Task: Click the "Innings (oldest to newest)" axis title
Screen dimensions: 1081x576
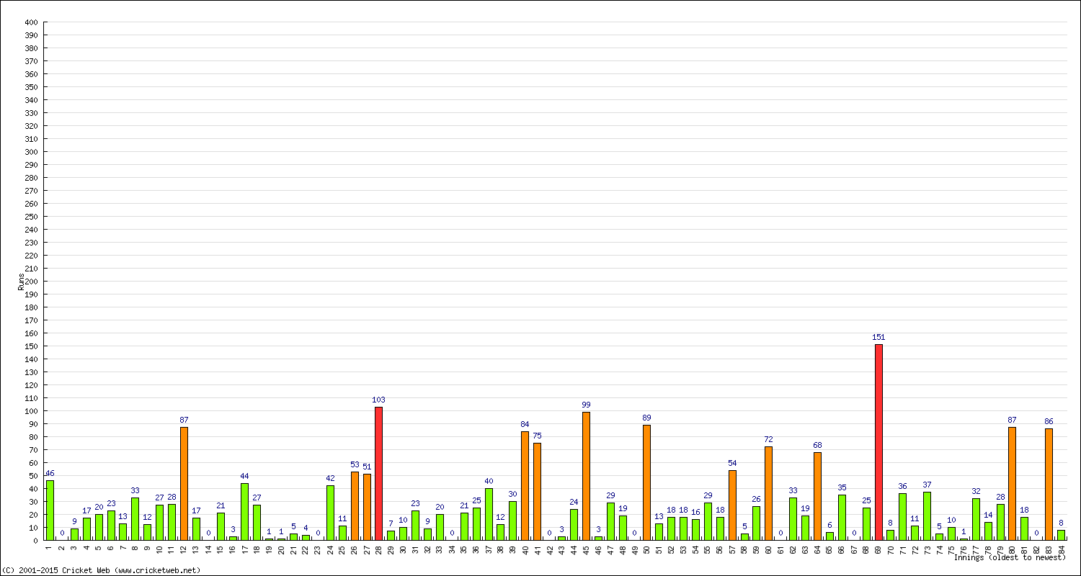Action: tap(1010, 557)
